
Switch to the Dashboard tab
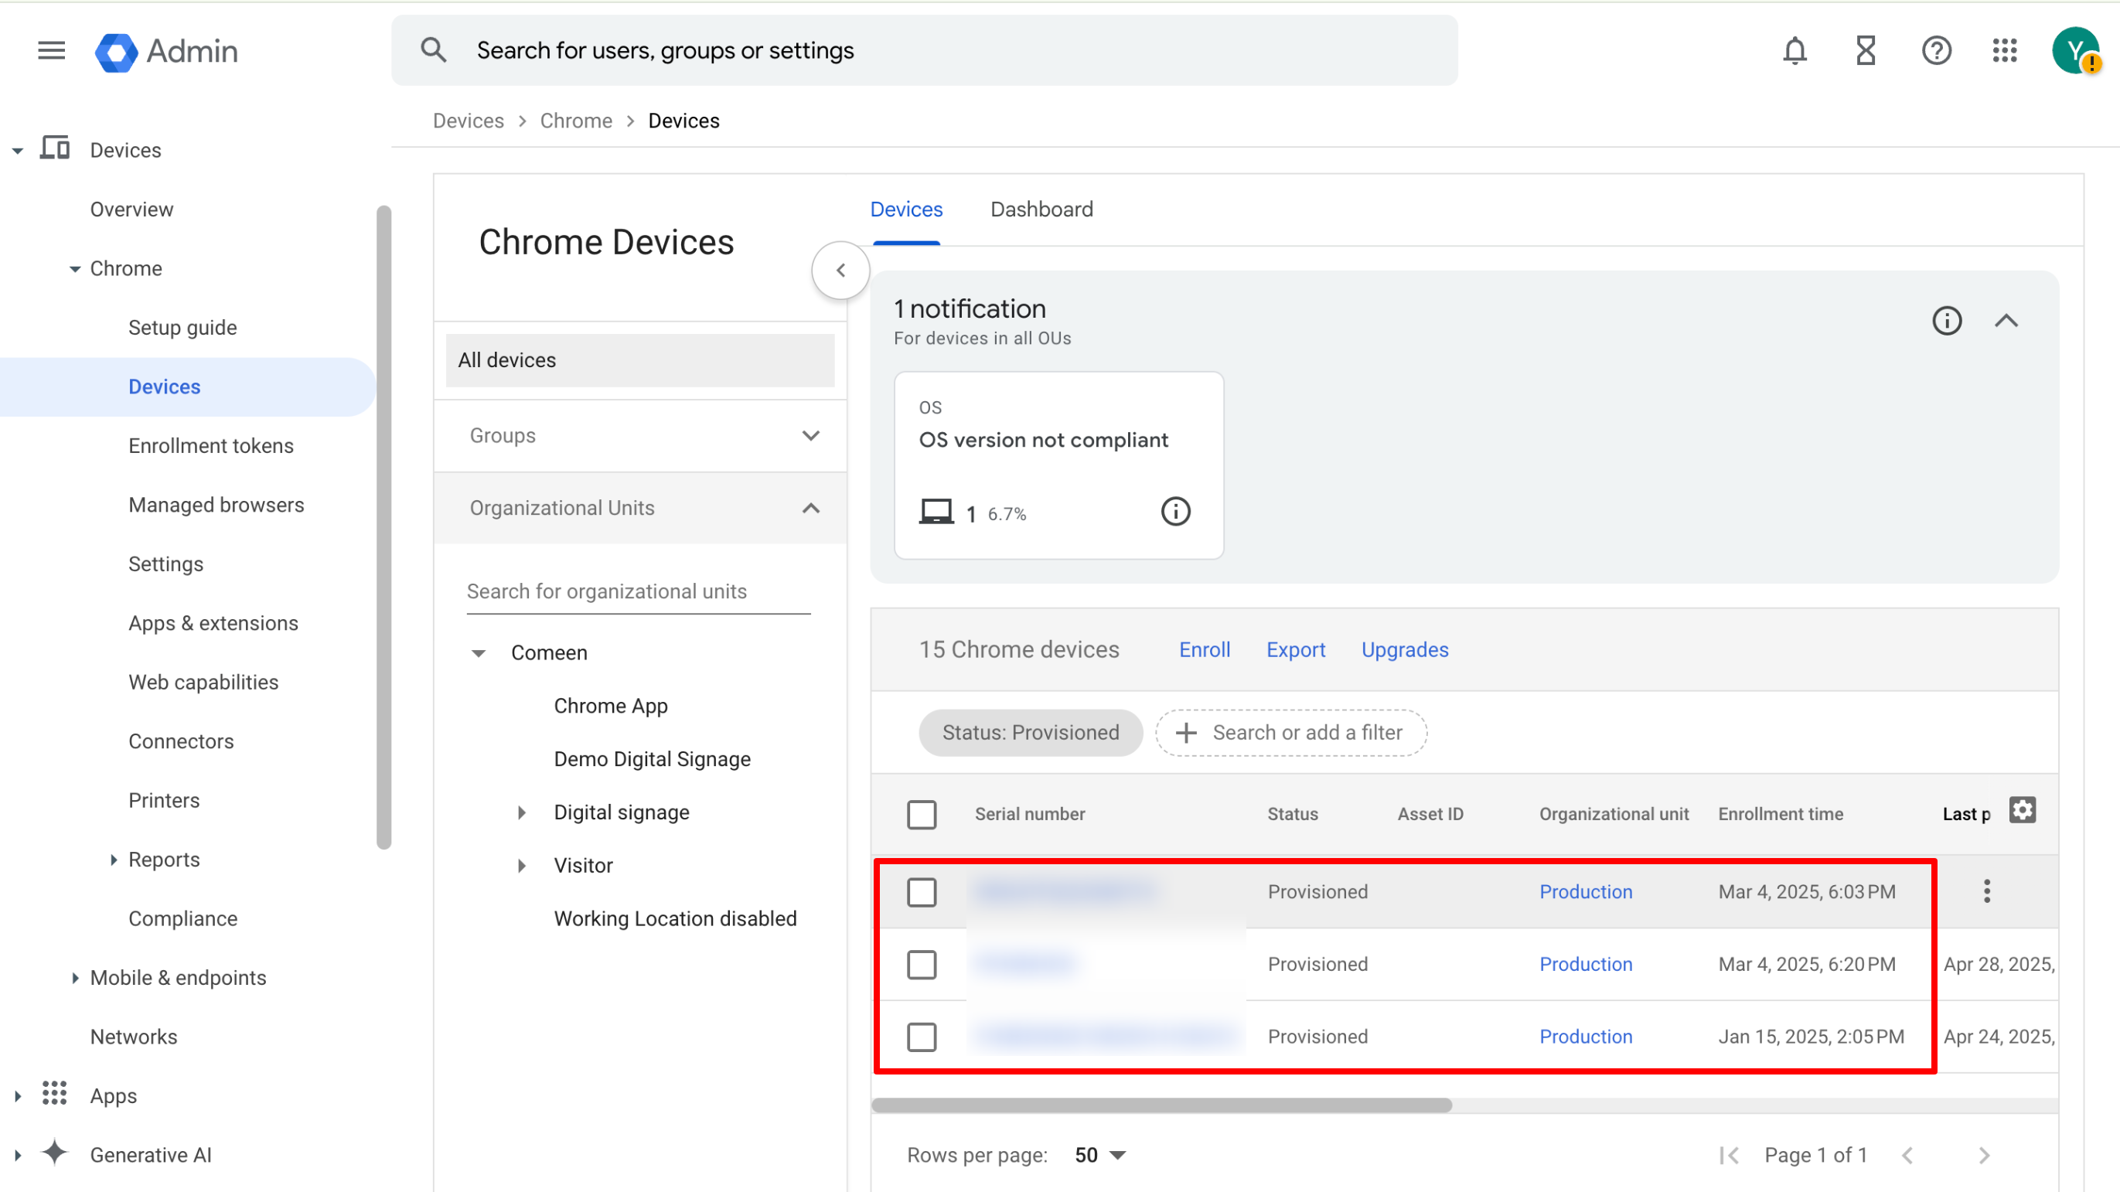(x=1041, y=209)
